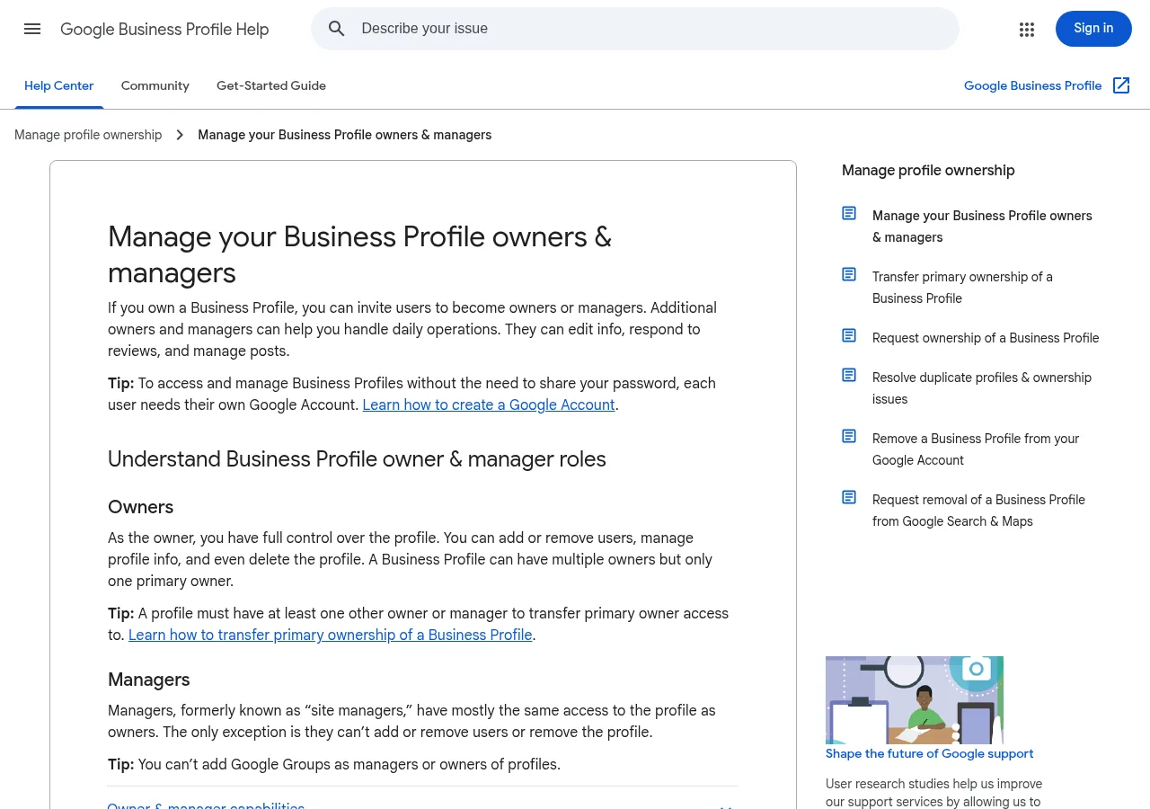Open the Google Business Profile link in header
This screenshot has width=1150, height=809.
point(1033,85)
